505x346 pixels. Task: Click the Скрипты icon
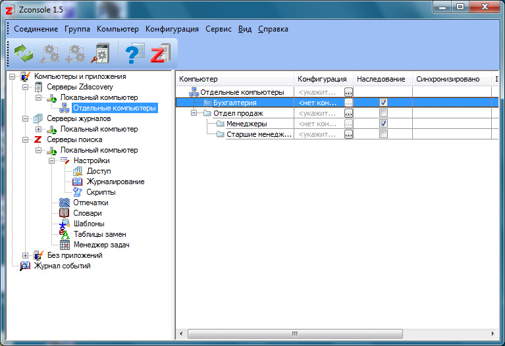pos(78,192)
